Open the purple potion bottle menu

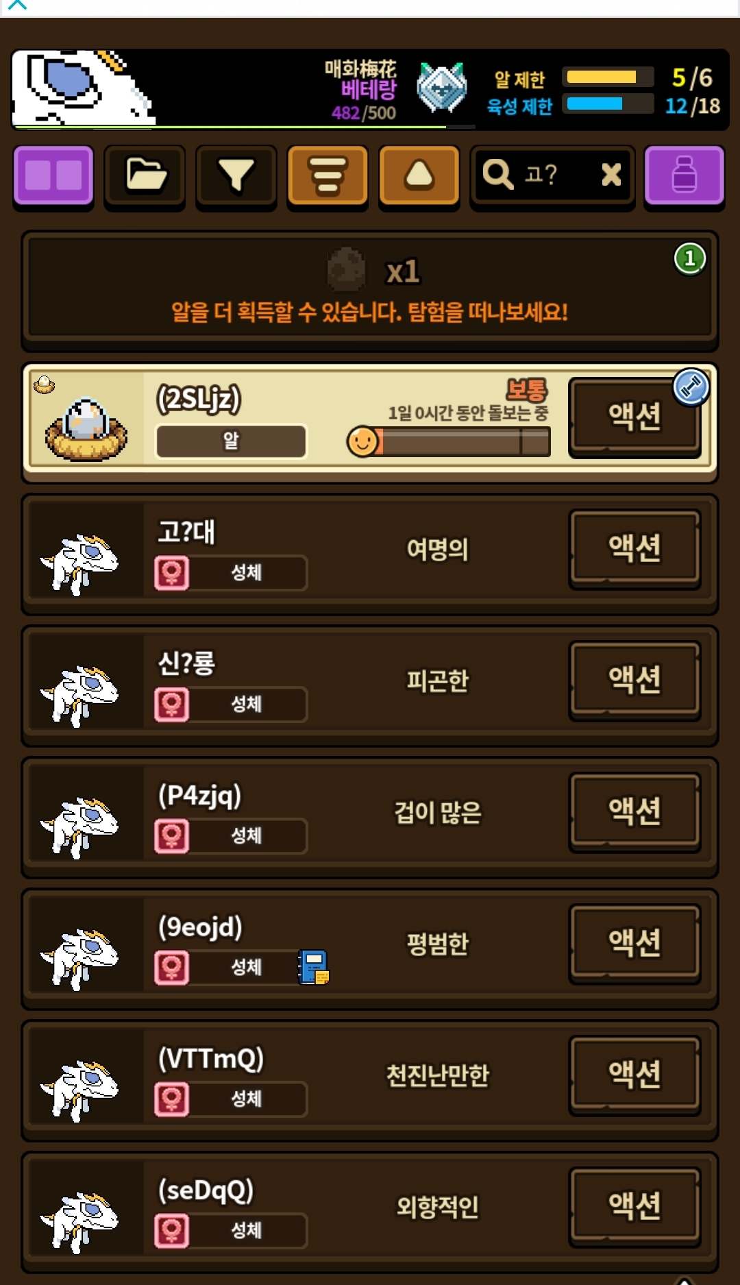click(684, 176)
